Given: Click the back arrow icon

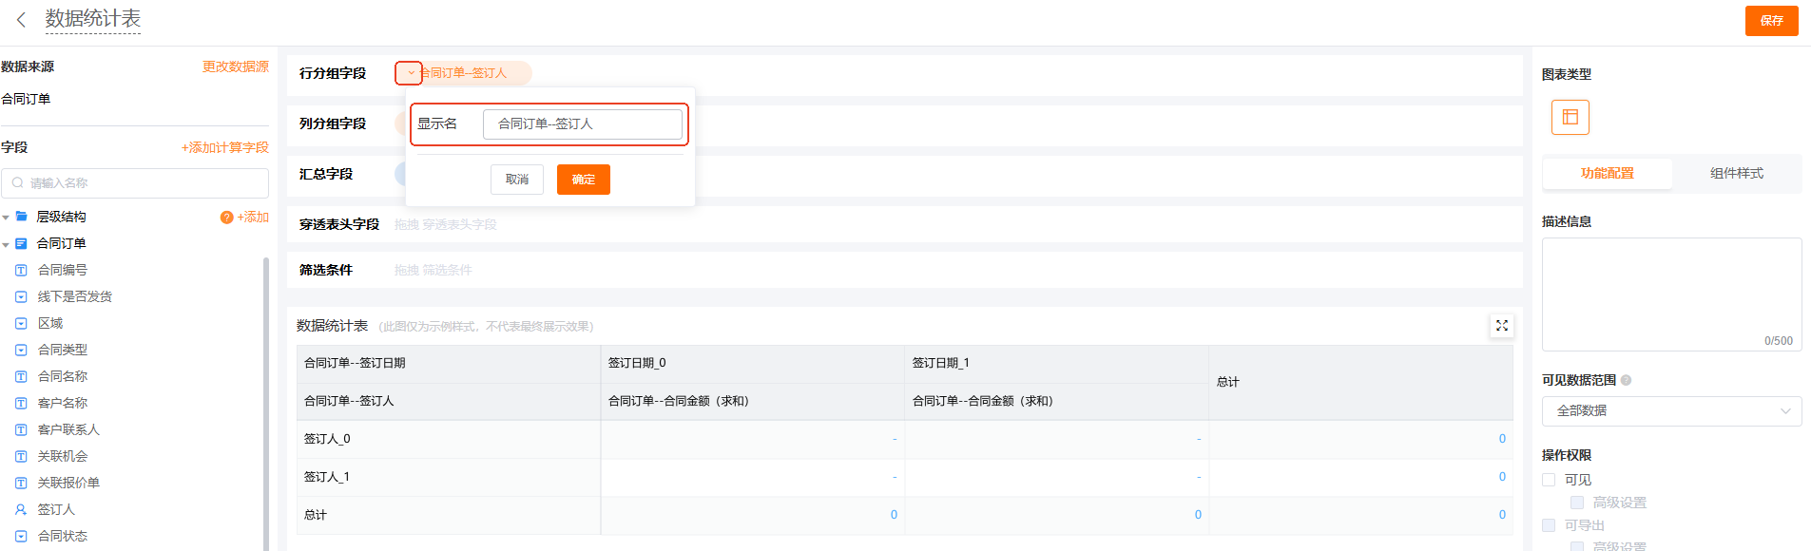Looking at the screenshot, I should (21, 20).
